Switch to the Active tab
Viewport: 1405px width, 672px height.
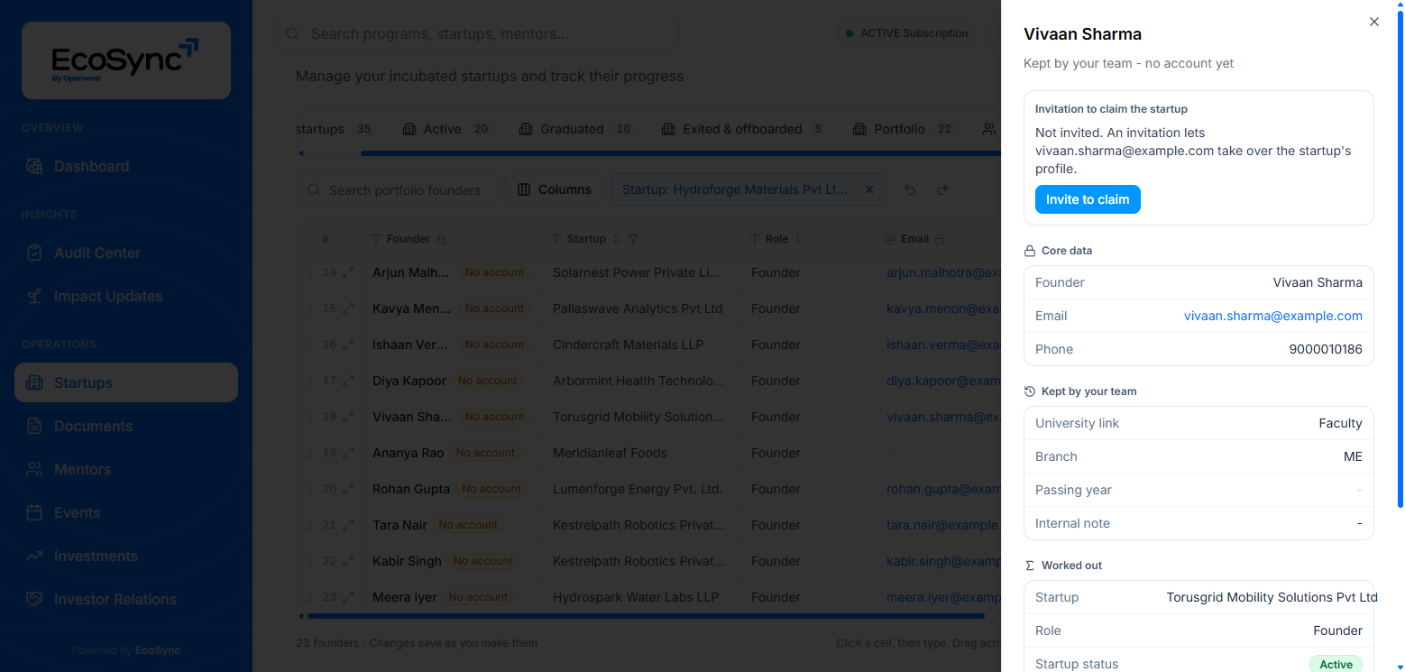click(x=446, y=129)
